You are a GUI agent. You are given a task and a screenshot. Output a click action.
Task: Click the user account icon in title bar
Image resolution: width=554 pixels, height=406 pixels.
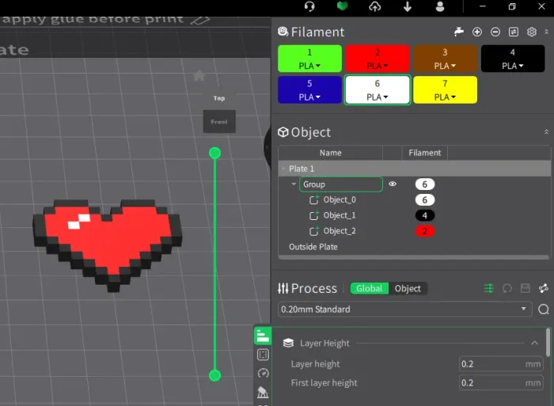click(440, 6)
